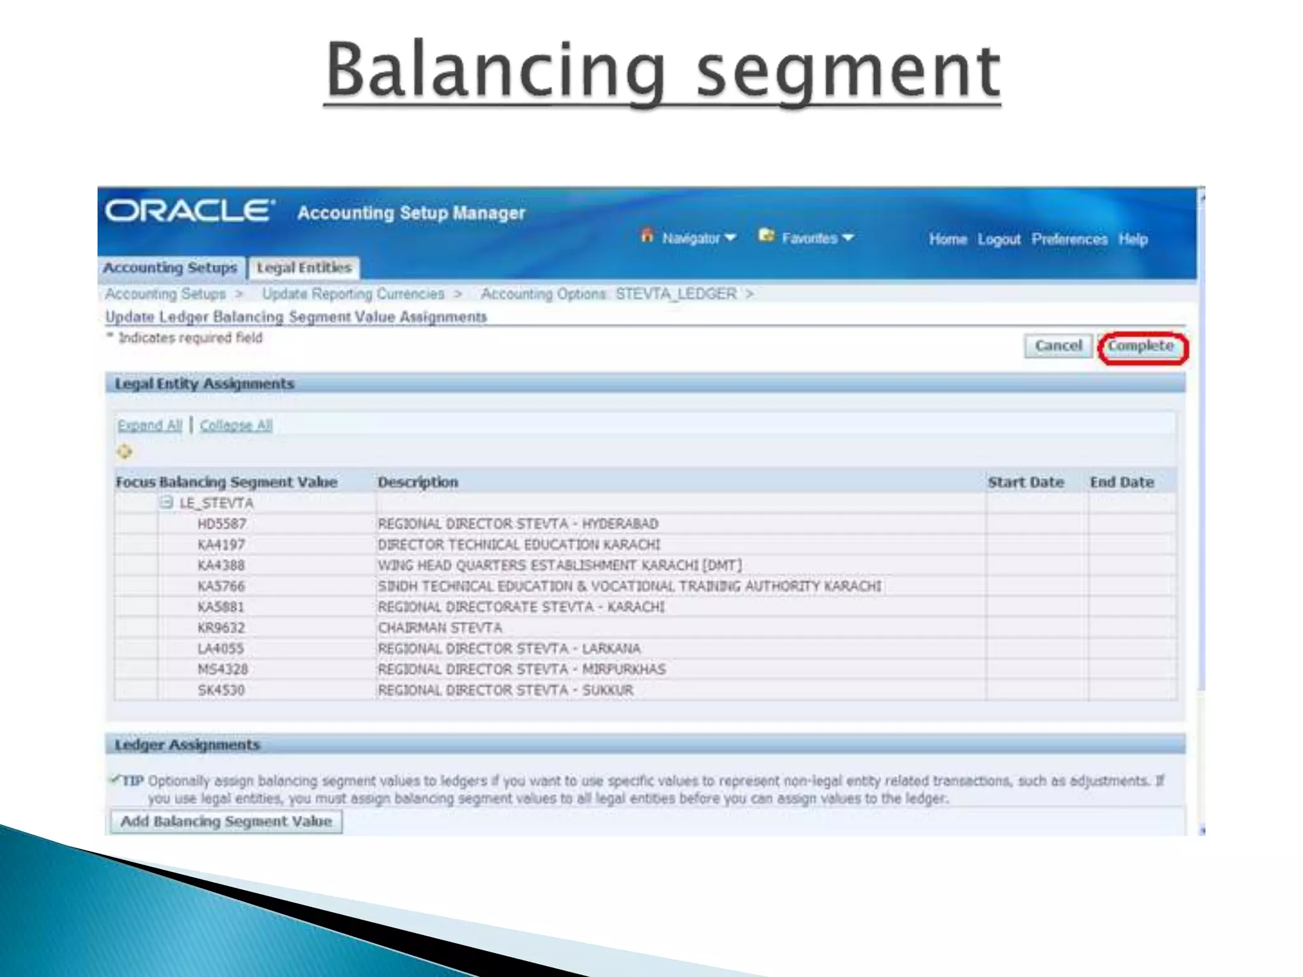The width and height of the screenshot is (1303, 977).
Task: Click the Expand All link
Action: tap(150, 425)
